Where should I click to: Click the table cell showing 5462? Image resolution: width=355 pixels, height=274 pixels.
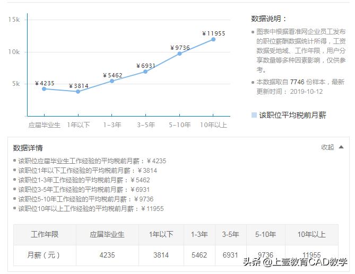pyautogui.click(x=200, y=255)
